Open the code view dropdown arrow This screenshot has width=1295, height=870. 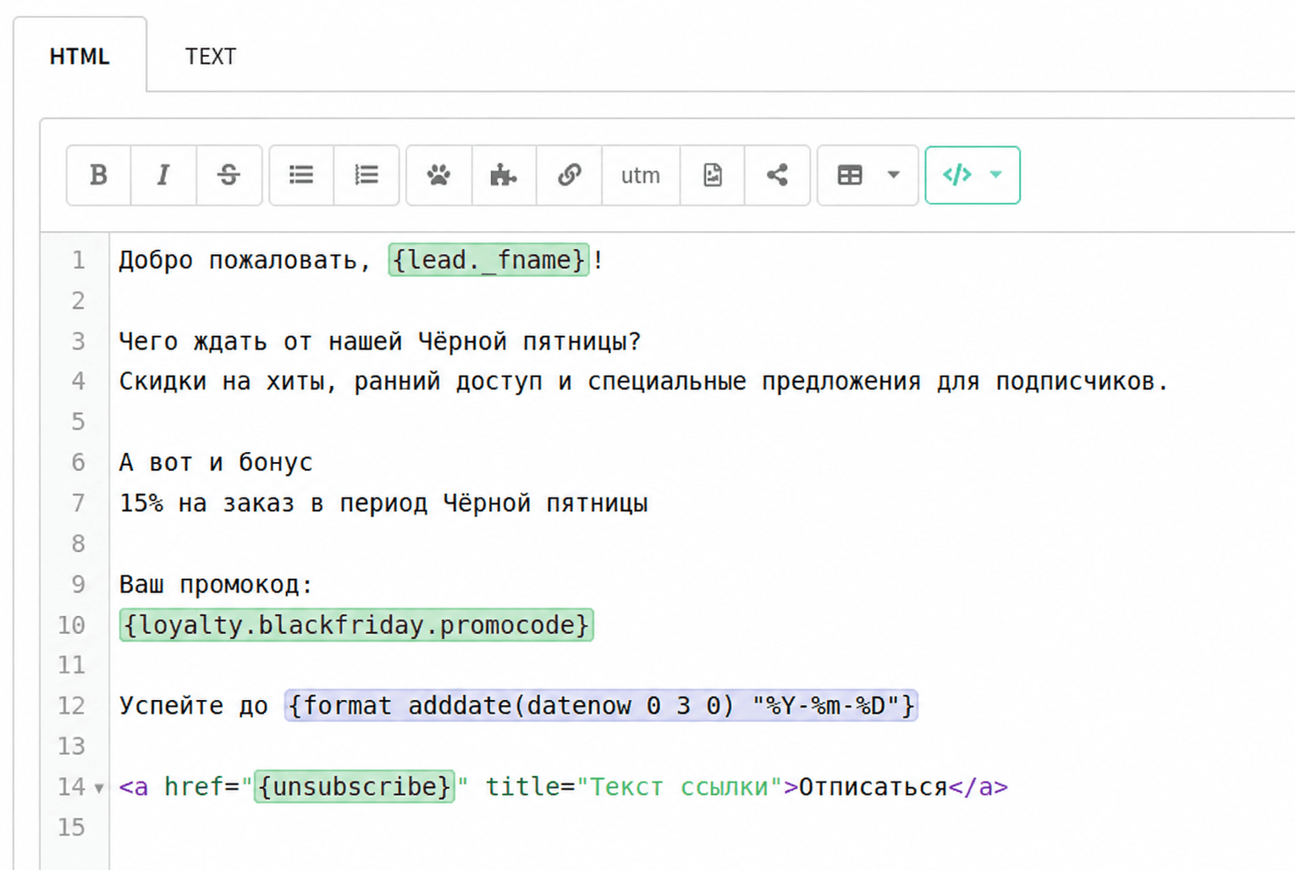996,175
